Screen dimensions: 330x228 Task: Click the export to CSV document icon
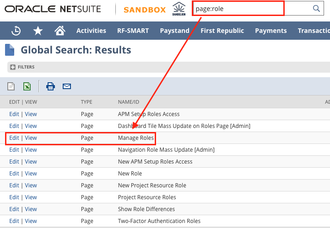coord(11,86)
